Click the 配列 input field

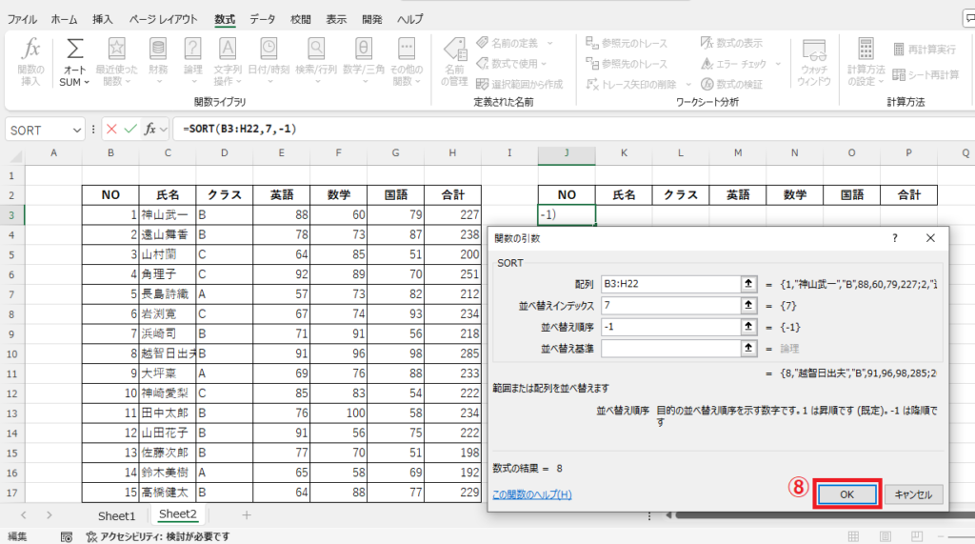click(x=670, y=284)
